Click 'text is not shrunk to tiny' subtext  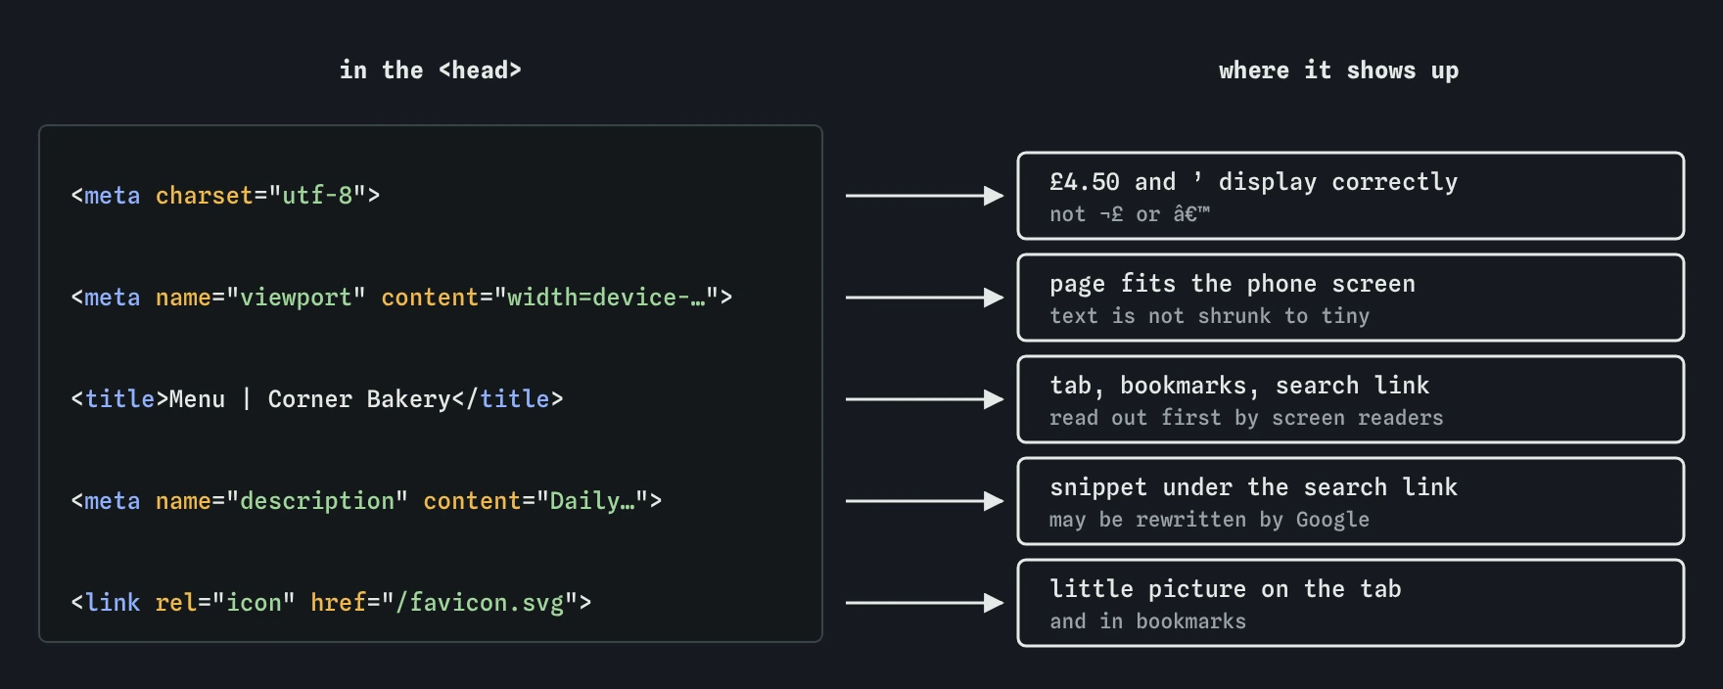(x=1209, y=316)
